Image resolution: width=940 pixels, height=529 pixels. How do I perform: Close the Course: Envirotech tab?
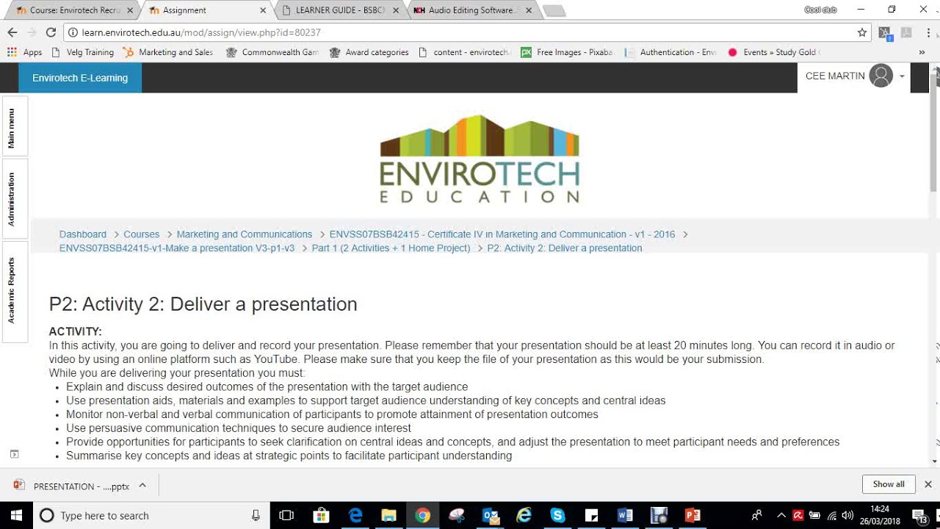click(131, 10)
